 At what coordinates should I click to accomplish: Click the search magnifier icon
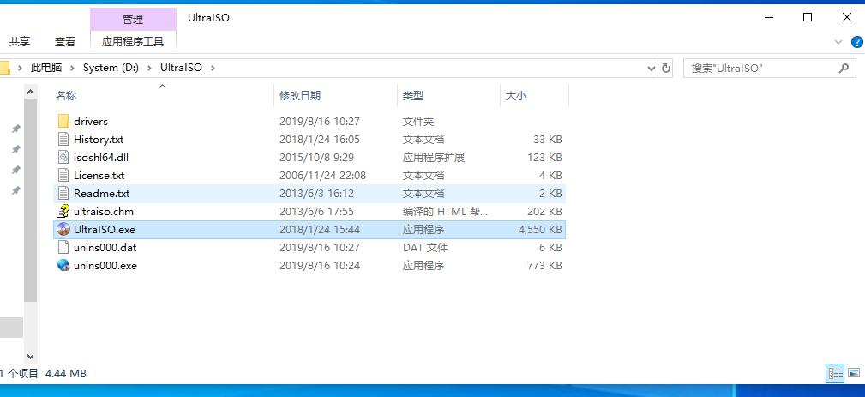point(844,68)
